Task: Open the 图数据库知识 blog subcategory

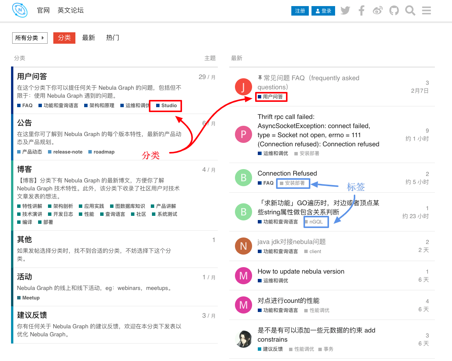Action: click(x=128, y=206)
